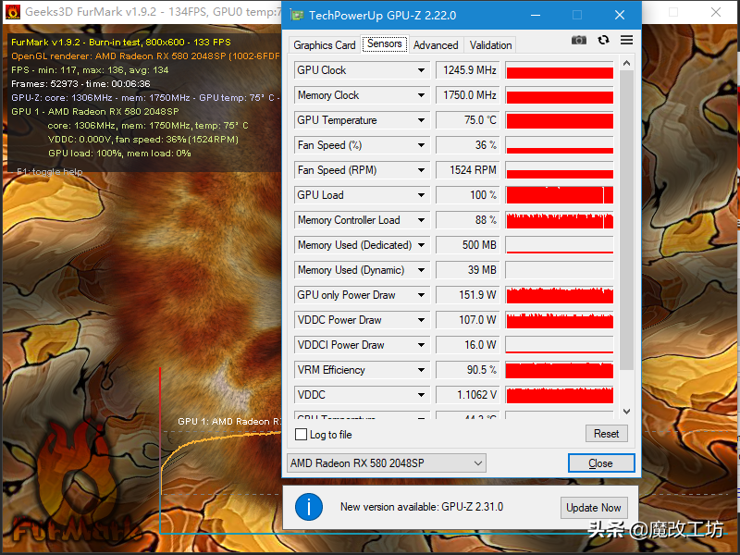Open the VDDC Power Draw dropdown
The image size is (740, 555).
point(421,320)
